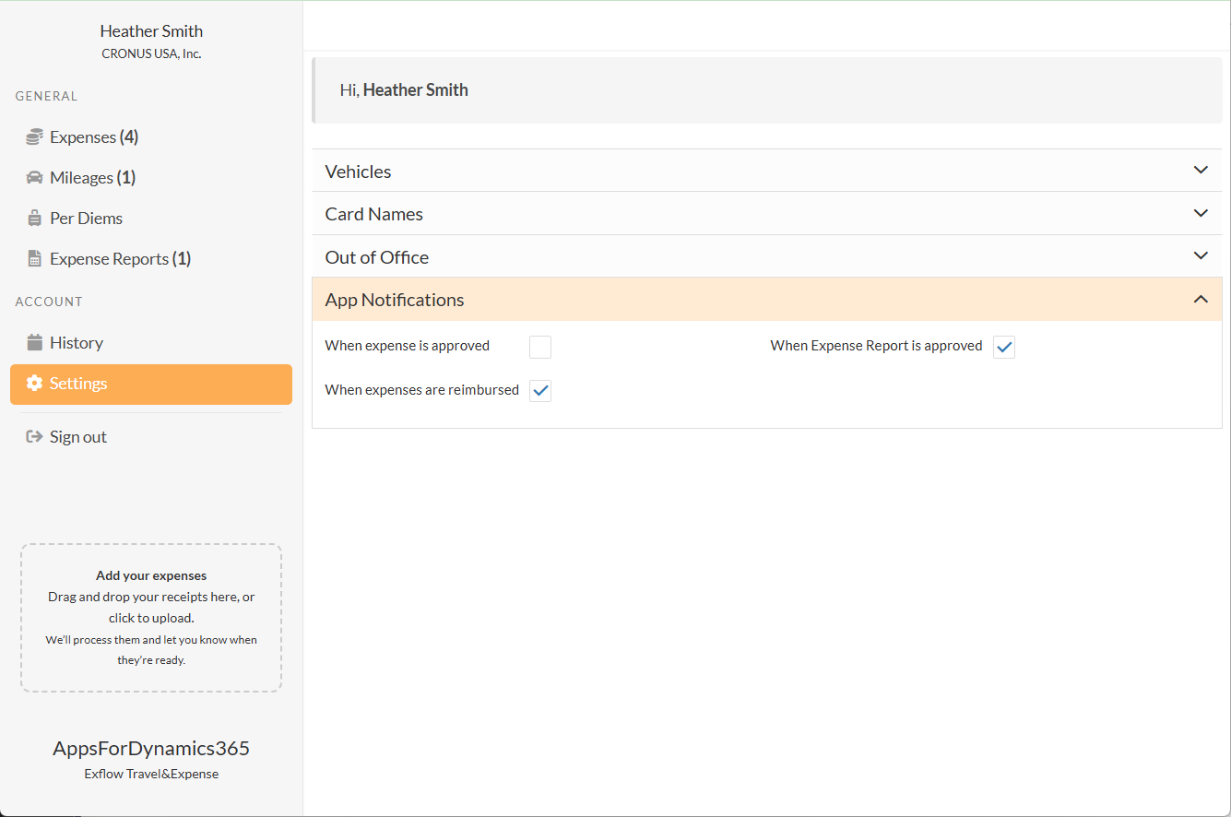Open the History menu entry

77,343
